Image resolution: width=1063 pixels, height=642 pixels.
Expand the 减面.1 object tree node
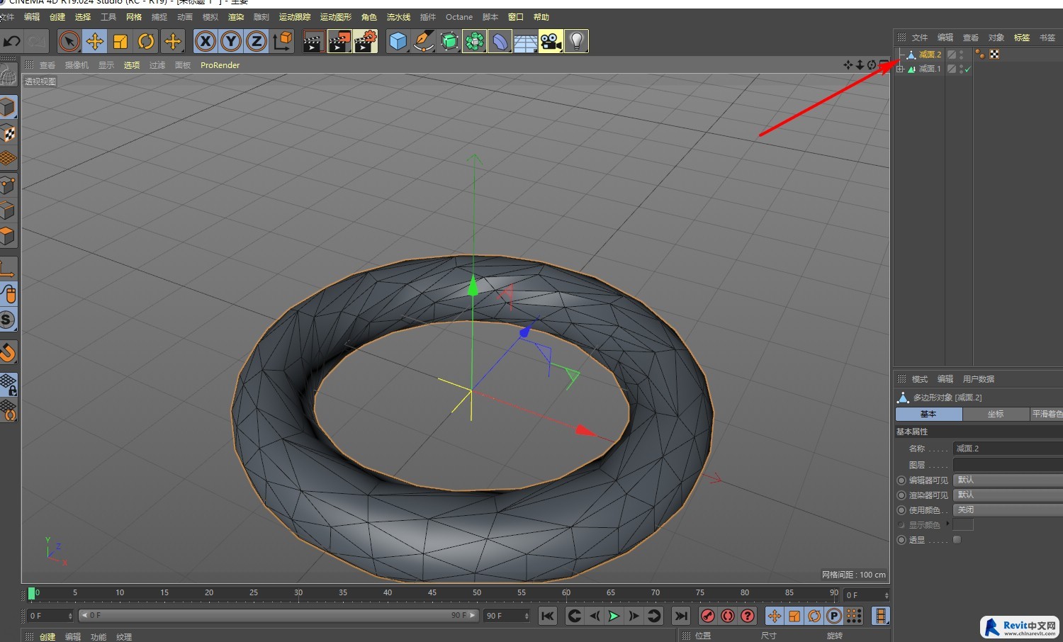tap(900, 69)
